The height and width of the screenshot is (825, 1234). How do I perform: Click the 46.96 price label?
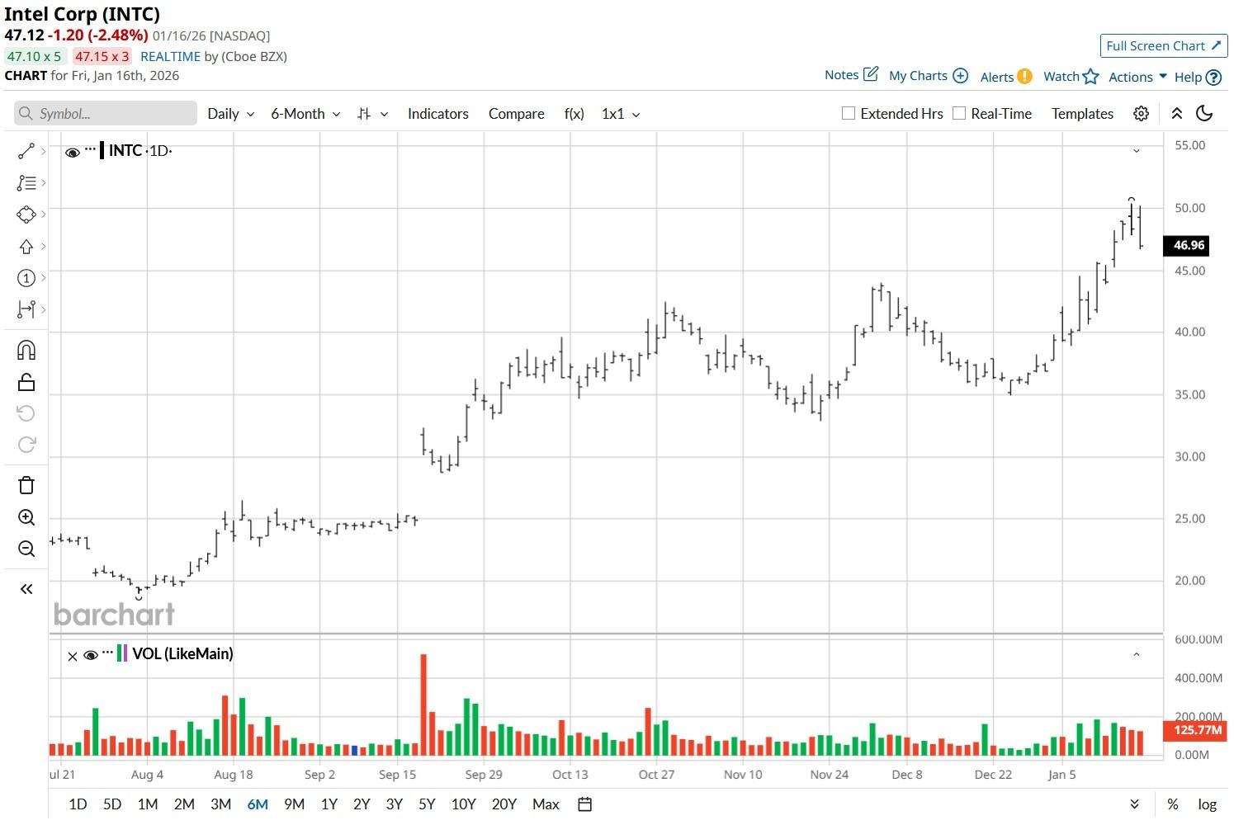pyautogui.click(x=1186, y=246)
